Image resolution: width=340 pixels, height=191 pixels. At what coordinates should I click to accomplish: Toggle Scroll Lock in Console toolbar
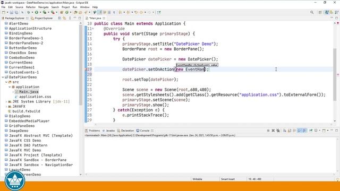coord(289,131)
